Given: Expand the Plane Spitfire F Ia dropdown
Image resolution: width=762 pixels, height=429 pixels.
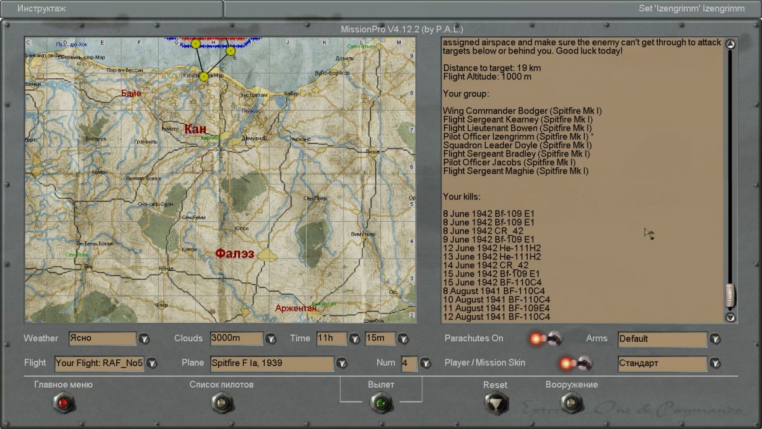Looking at the screenshot, I should coord(342,364).
